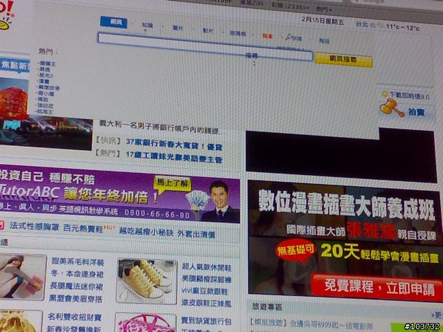
Task: Open 37家銀行新春大寬貸 news link
Action: coord(174,145)
